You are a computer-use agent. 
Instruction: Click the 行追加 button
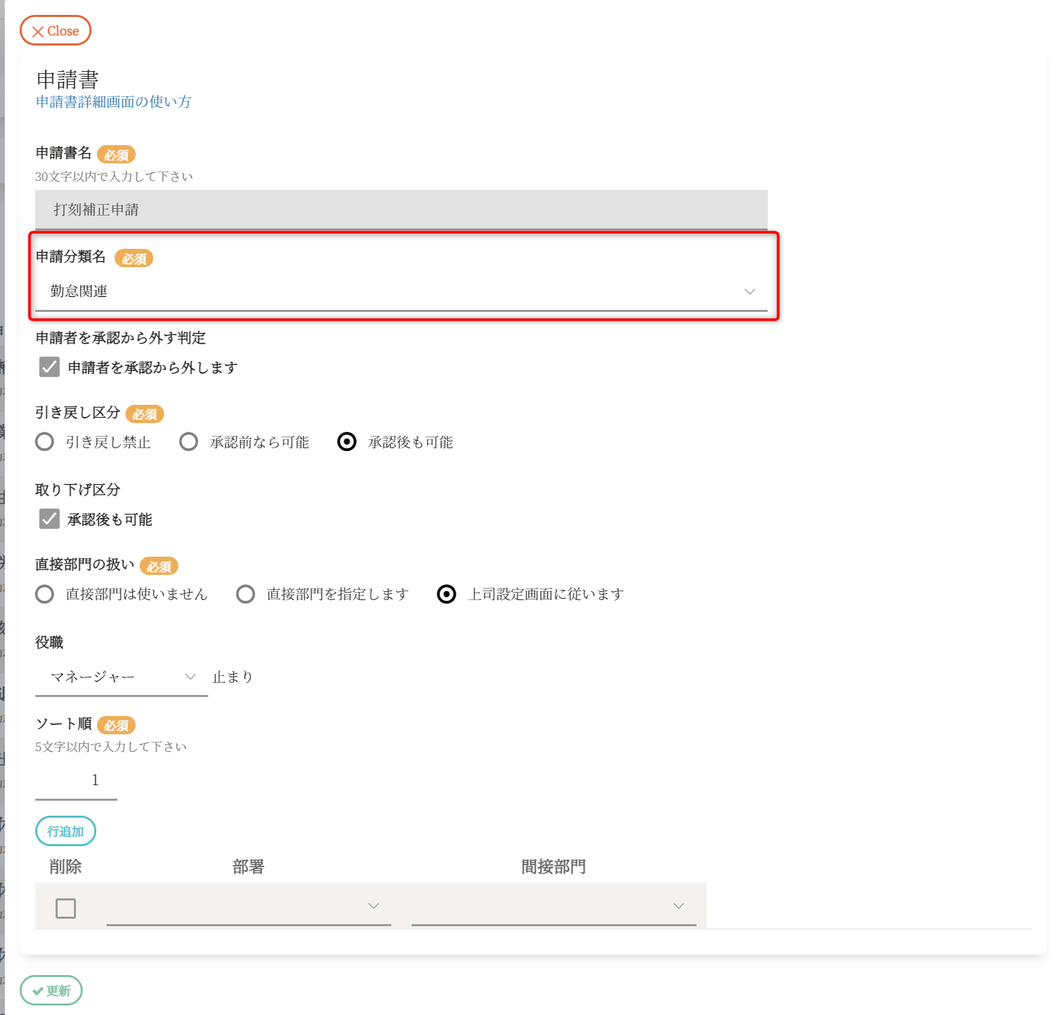(x=66, y=831)
